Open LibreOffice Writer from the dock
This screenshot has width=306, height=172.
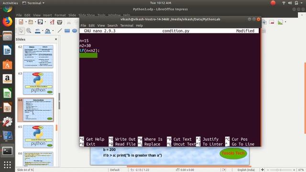tap(7, 50)
